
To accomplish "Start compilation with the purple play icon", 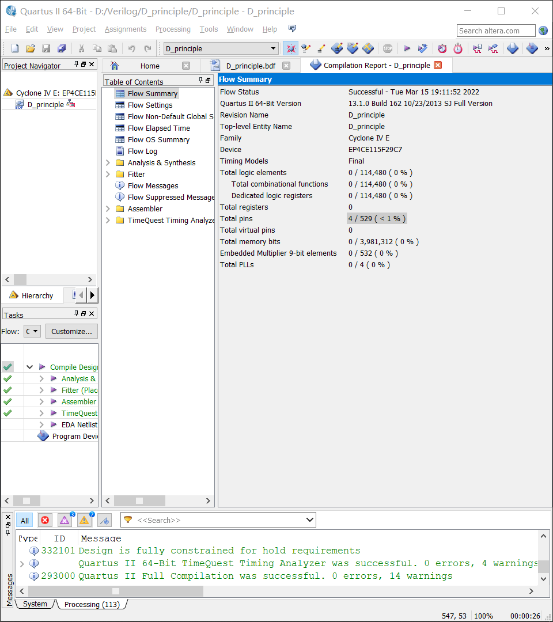I will tap(407, 48).
